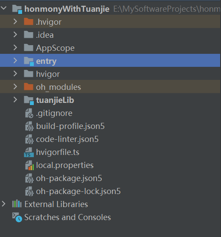Expand External Libraries node
221x237 pixels.
click(3, 204)
